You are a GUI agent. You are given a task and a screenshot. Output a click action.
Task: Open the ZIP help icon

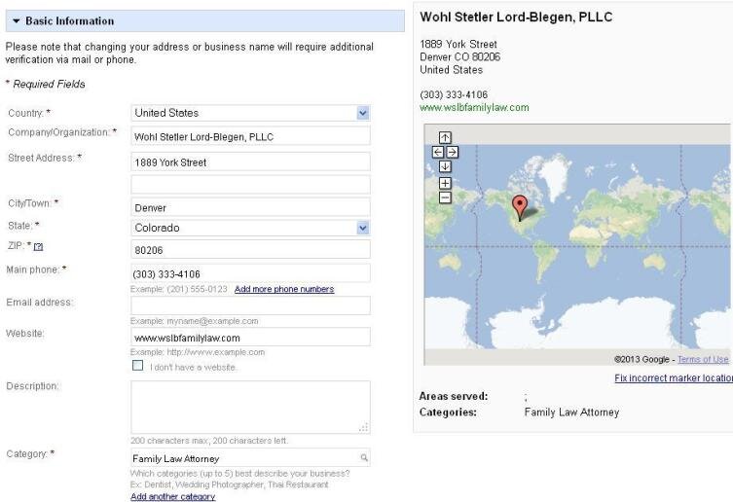click(38, 247)
